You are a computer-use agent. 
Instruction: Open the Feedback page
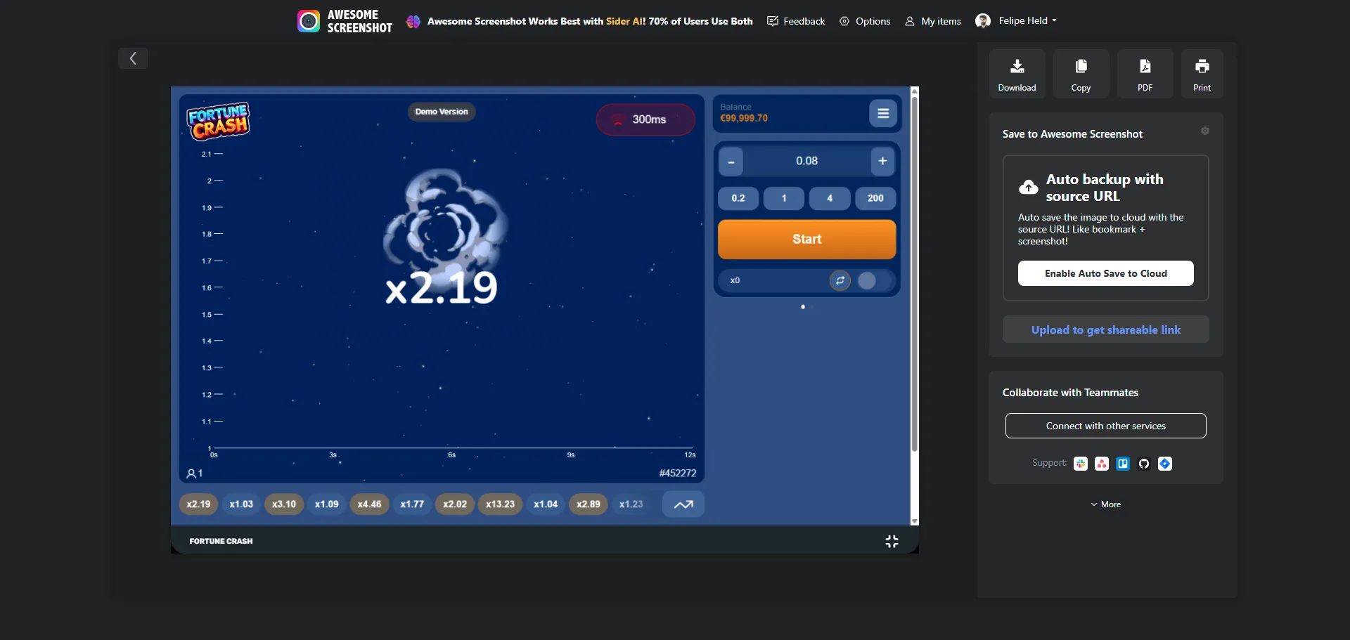point(796,21)
